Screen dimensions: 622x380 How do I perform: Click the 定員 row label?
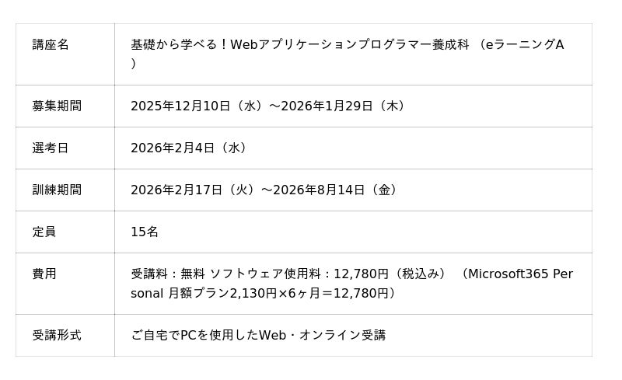[x=44, y=232]
